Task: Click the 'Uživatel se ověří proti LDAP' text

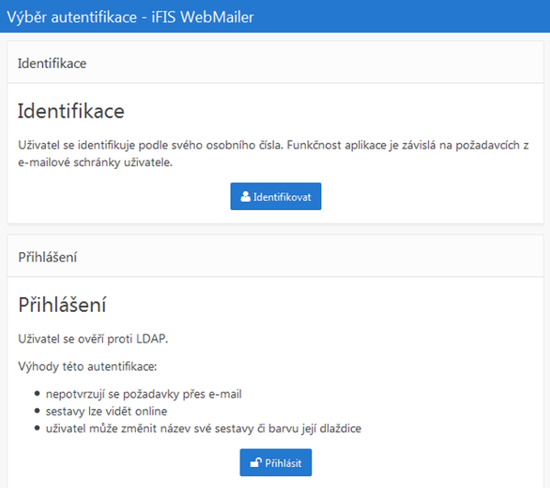Action: pos(93,339)
